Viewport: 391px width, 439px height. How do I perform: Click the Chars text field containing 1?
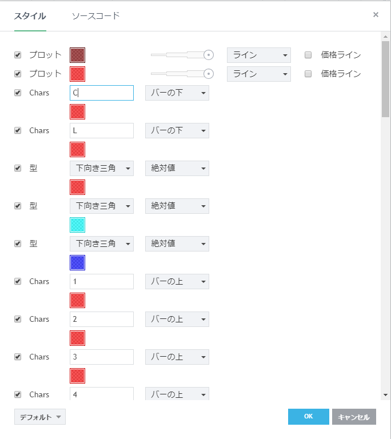[x=101, y=282]
